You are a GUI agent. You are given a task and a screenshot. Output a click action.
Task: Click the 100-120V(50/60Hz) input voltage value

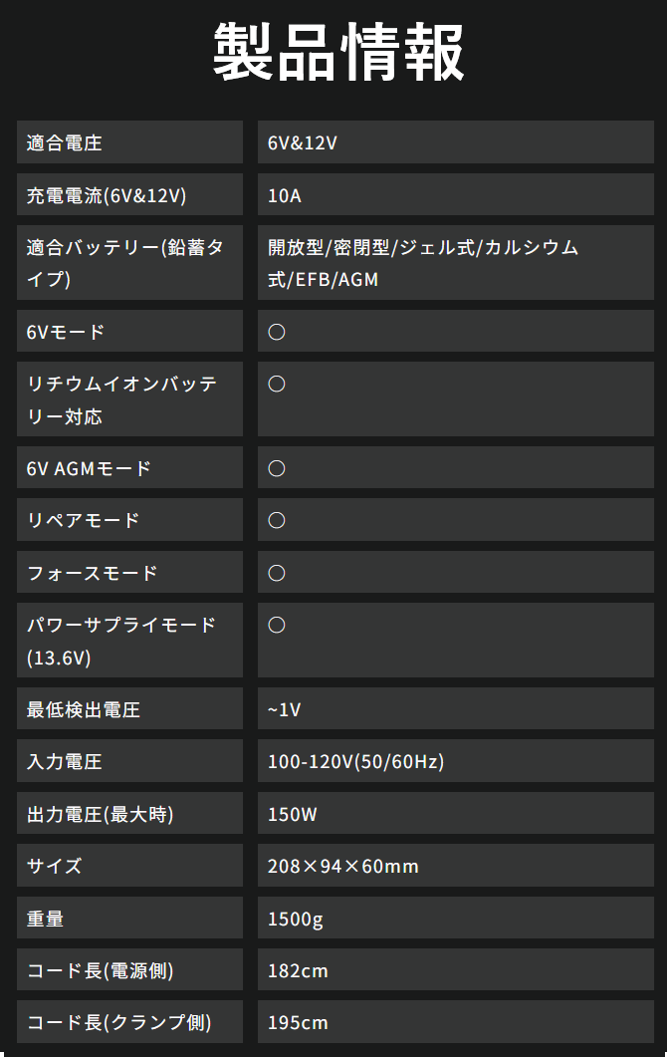pos(355,762)
